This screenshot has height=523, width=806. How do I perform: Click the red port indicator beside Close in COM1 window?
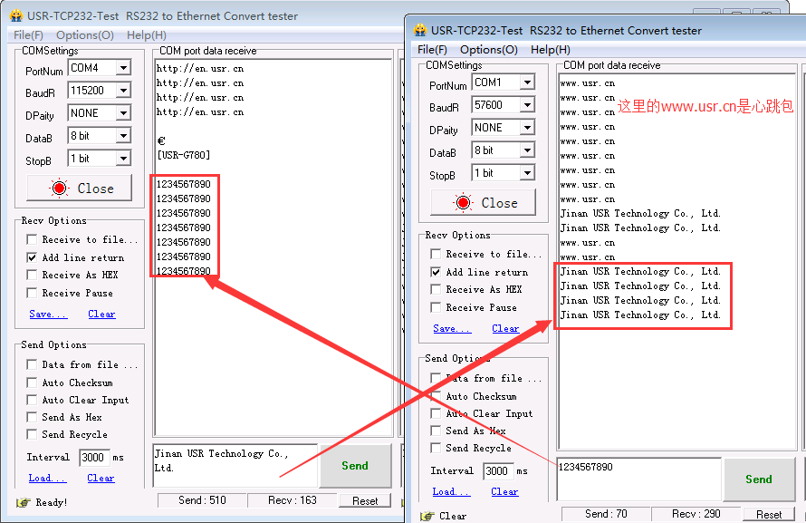(x=465, y=203)
